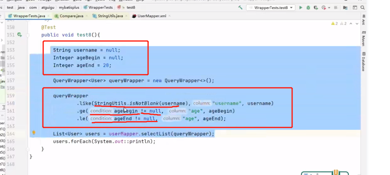Click 'selectList' on line 164
Screen dimensions: 390x175
156,134
